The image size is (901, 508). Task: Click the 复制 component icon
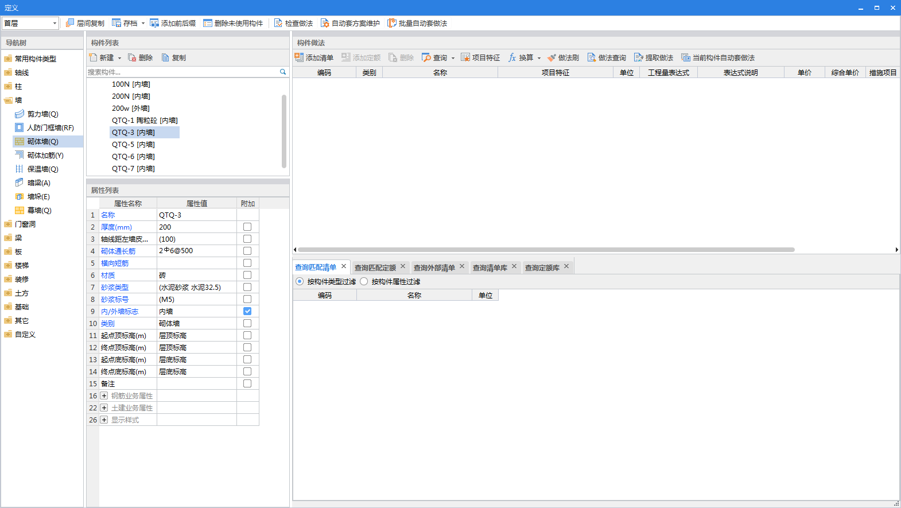(x=165, y=57)
